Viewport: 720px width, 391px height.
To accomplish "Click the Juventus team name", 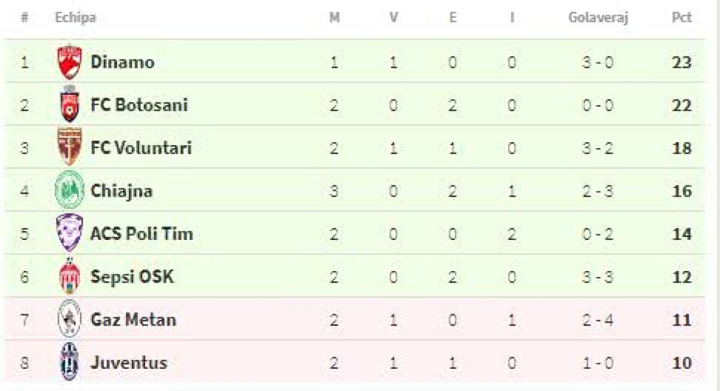I will pyautogui.click(x=129, y=362).
